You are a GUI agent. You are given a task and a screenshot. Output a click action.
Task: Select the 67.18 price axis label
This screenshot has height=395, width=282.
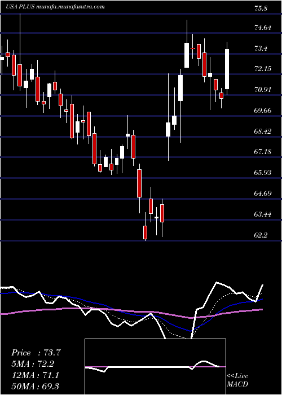tap(263, 152)
